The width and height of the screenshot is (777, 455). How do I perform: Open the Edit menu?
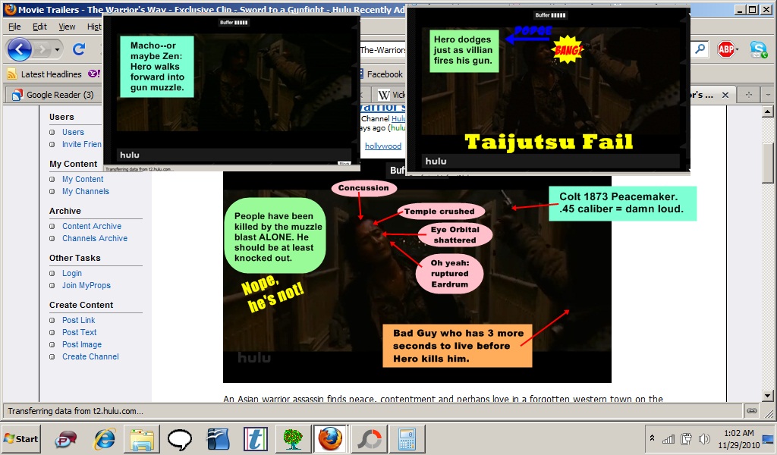39,27
